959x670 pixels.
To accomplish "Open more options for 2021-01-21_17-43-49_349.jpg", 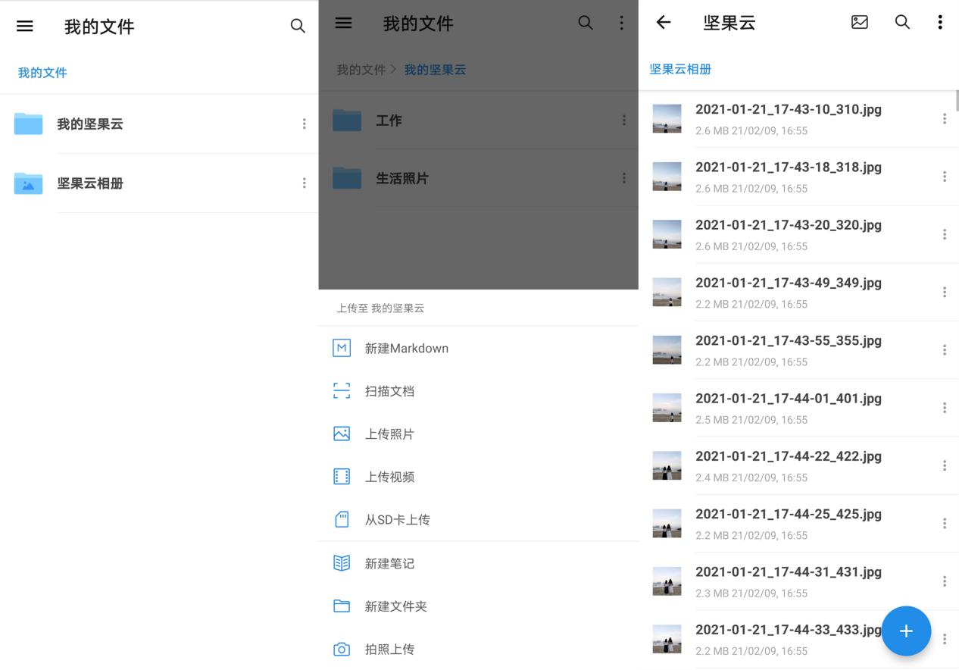I will point(944,292).
